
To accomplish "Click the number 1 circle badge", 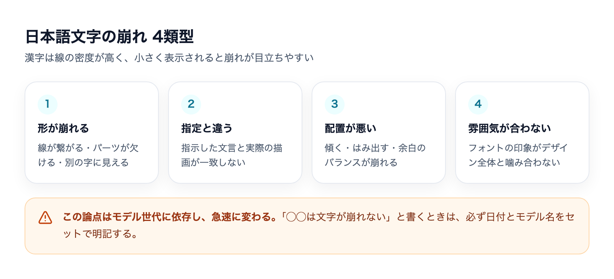I will click(x=48, y=104).
